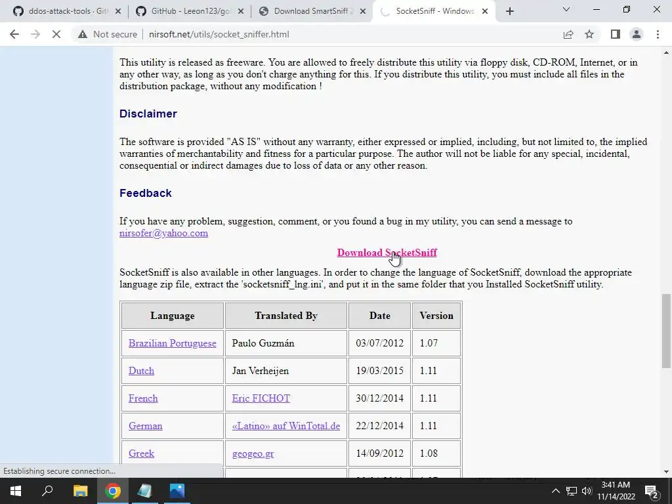Image resolution: width=672 pixels, height=504 pixels.
Task: Click the 19/03/2015 date cell
Action: [x=380, y=371]
